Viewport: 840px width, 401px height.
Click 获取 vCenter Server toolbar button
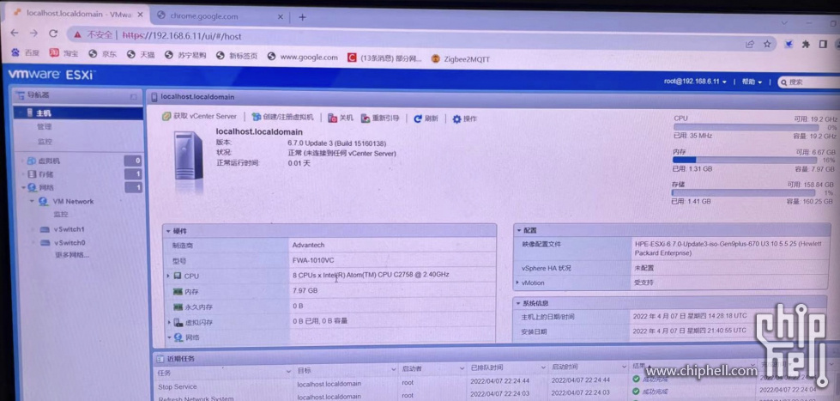pyautogui.click(x=199, y=116)
